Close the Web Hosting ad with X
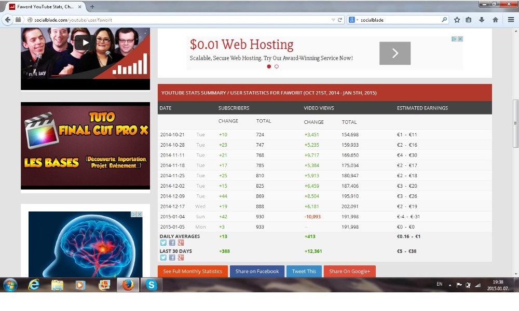519x311 pixels. point(460,39)
